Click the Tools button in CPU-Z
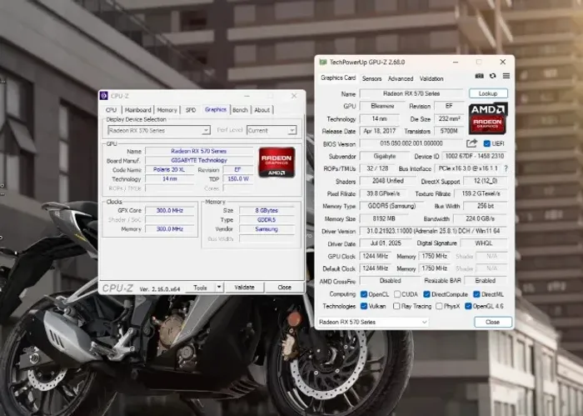583x416 pixels. pyautogui.click(x=200, y=288)
